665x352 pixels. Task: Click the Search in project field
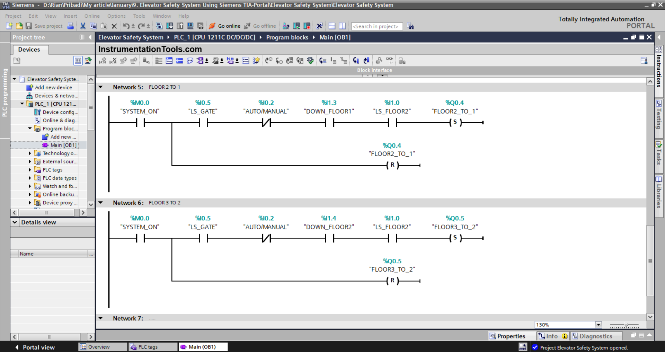[377, 26]
